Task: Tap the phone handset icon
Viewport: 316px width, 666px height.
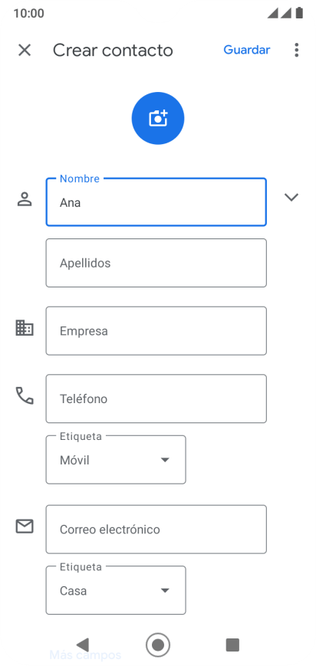Action: [25, 395]
